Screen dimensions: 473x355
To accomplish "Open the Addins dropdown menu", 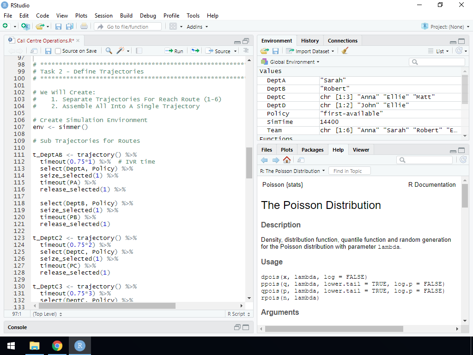I will [x=197, y=27].
